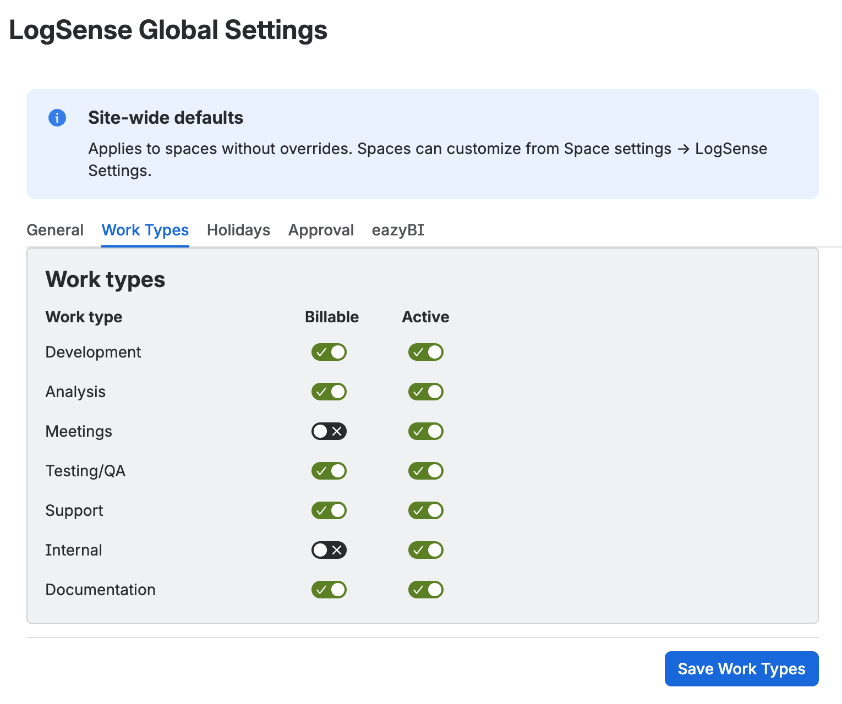This screenshot has height=704, width=842.
Task: Disable Support billable toggle
Action: 329,510
